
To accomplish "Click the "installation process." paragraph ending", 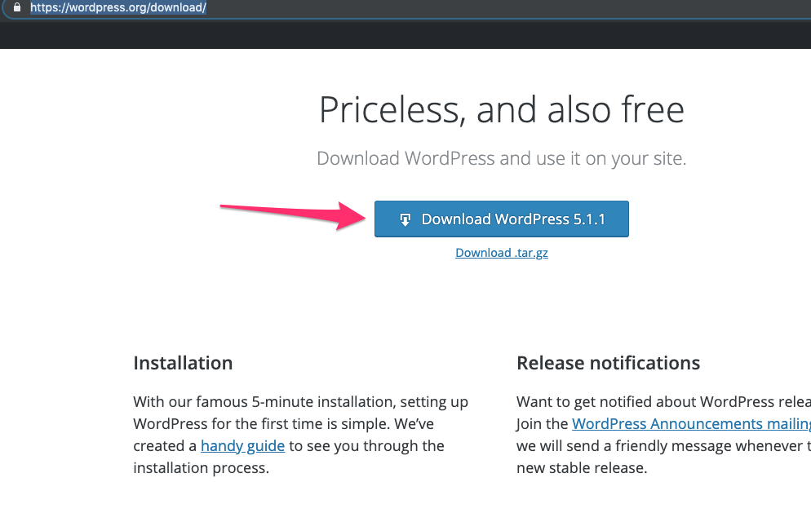I will [x=201, y=468].
